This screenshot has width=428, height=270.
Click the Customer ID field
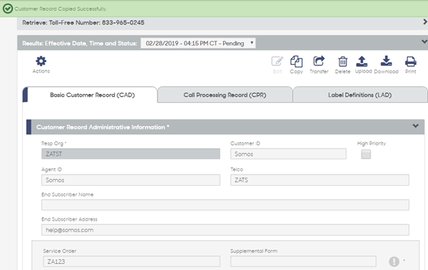(x=289, y=154)
